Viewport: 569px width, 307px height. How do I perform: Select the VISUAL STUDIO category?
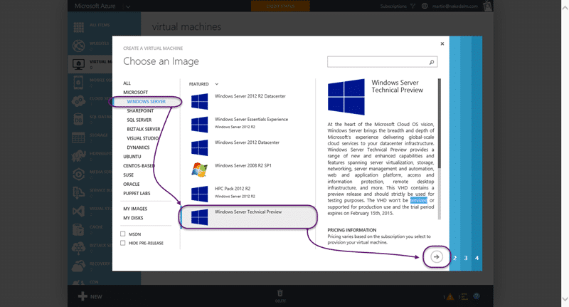coord(143,138)
